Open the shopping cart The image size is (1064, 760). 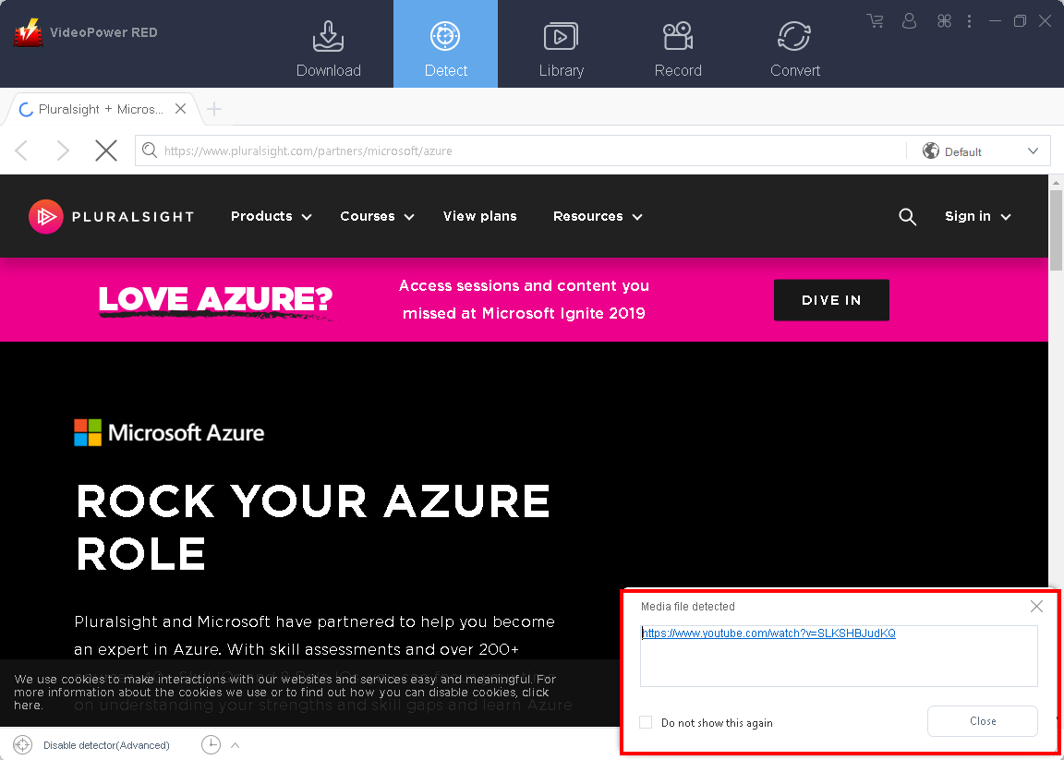click(875, 20)
